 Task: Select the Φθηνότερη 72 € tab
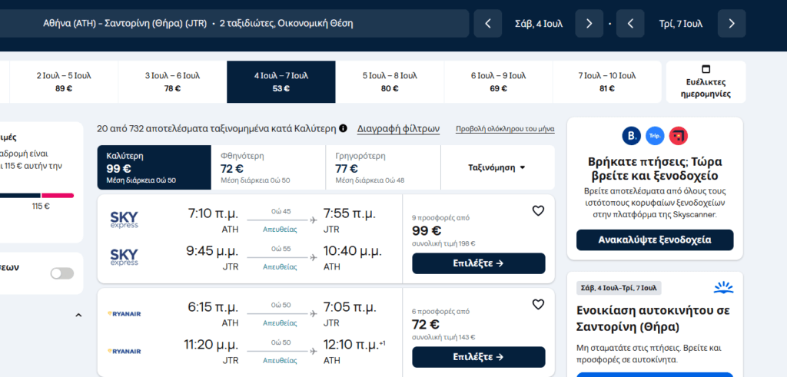[x=267, y=167]
